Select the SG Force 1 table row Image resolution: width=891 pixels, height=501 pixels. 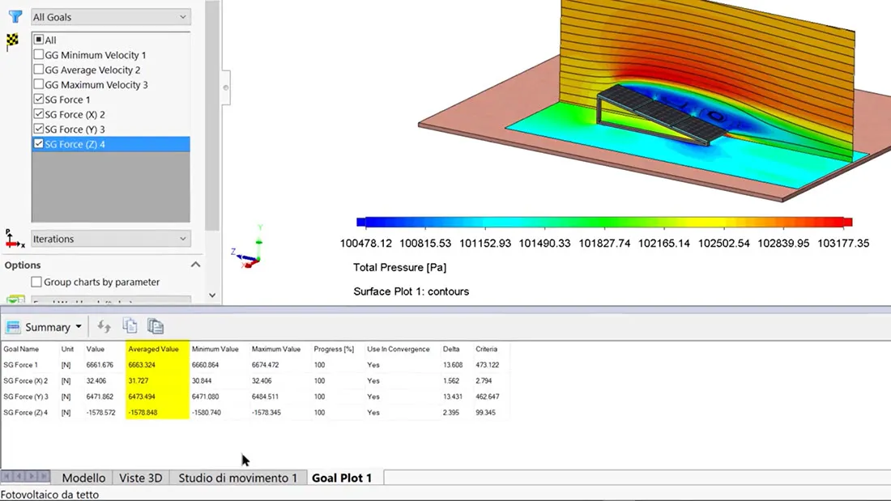point(256,365)
